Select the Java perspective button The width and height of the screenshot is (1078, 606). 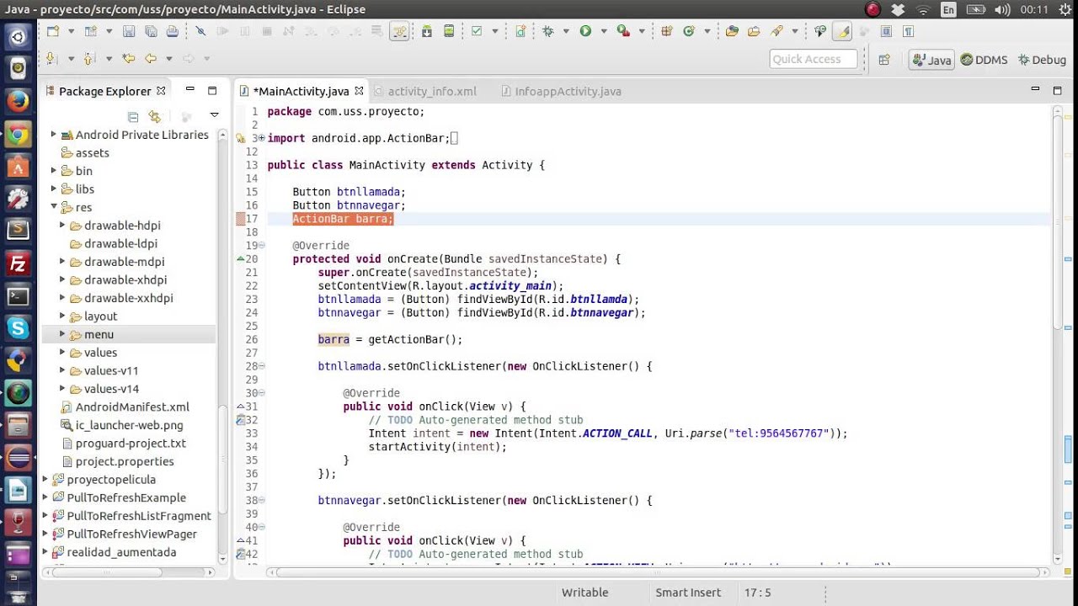[931, 60]
